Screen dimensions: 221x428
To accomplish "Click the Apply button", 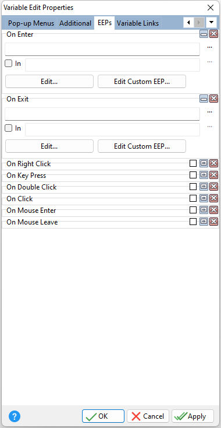I will click(193, 416).
